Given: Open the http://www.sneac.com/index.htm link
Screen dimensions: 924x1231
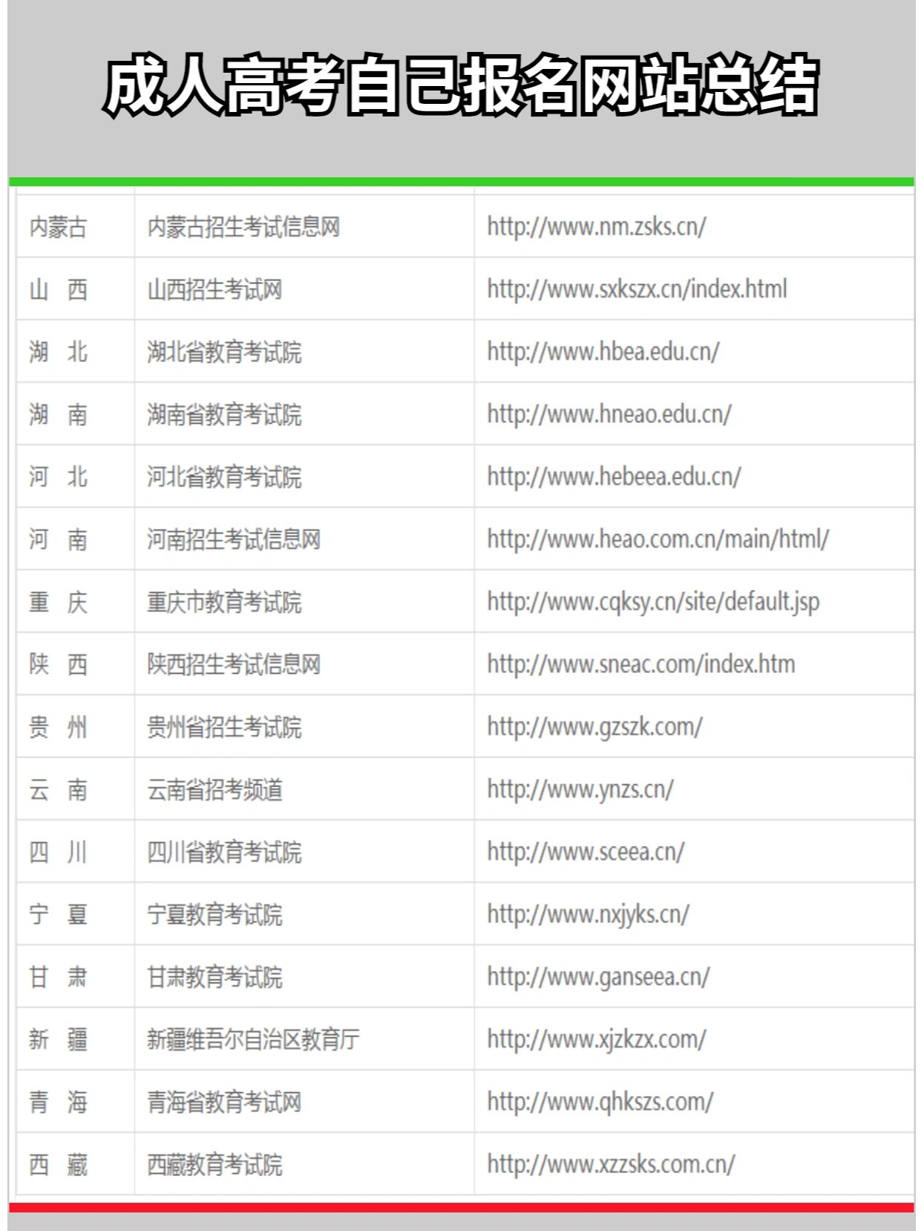Looking at the screenshot, I should (641, 663).
